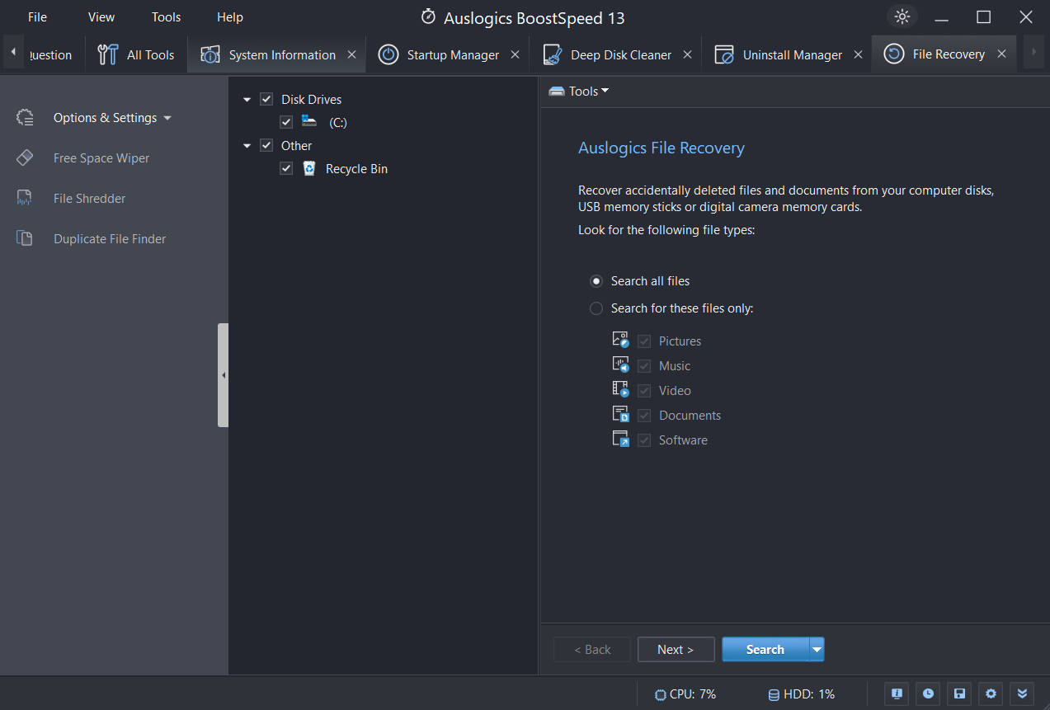This screenshot has height=710, width=1050.
Task: Click the save disk icon in status bar
Action: pyautogui.click(x=960, y=694)
